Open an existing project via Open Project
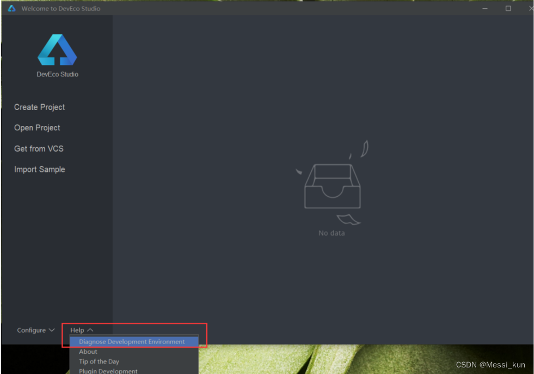The image size is (534, 374). [37, 128]
